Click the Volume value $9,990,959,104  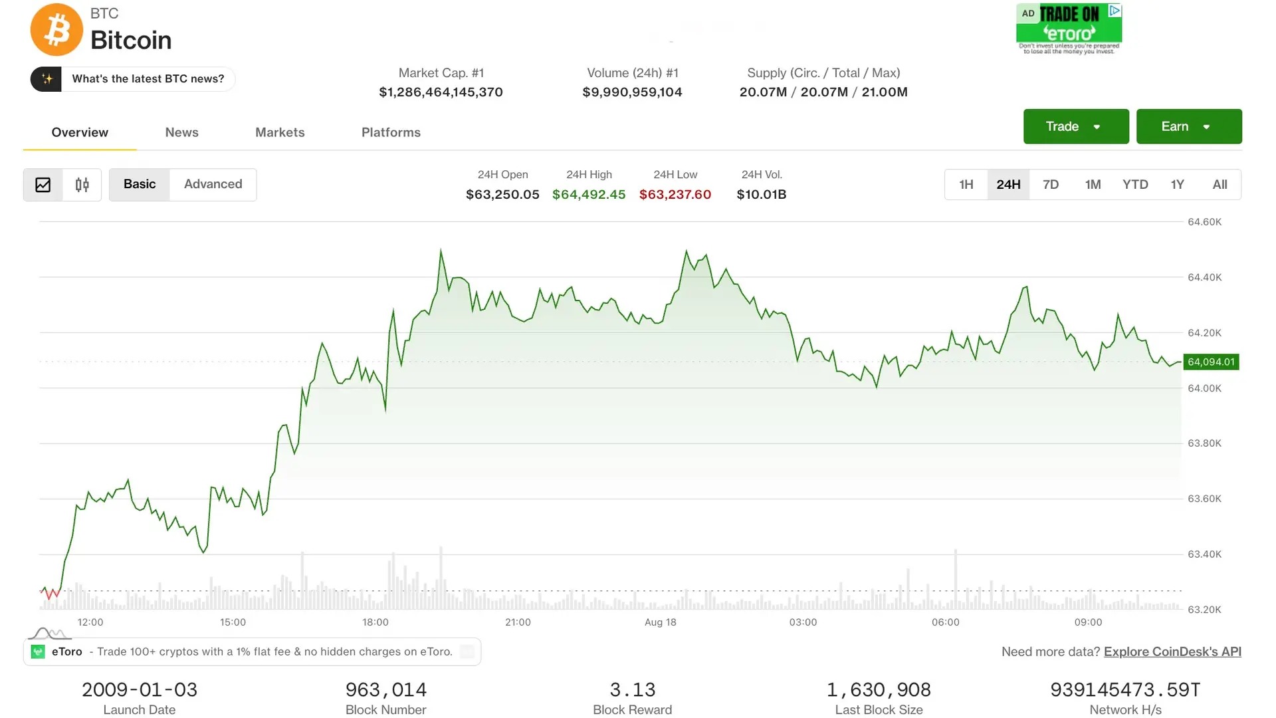(x=632, y=92)
